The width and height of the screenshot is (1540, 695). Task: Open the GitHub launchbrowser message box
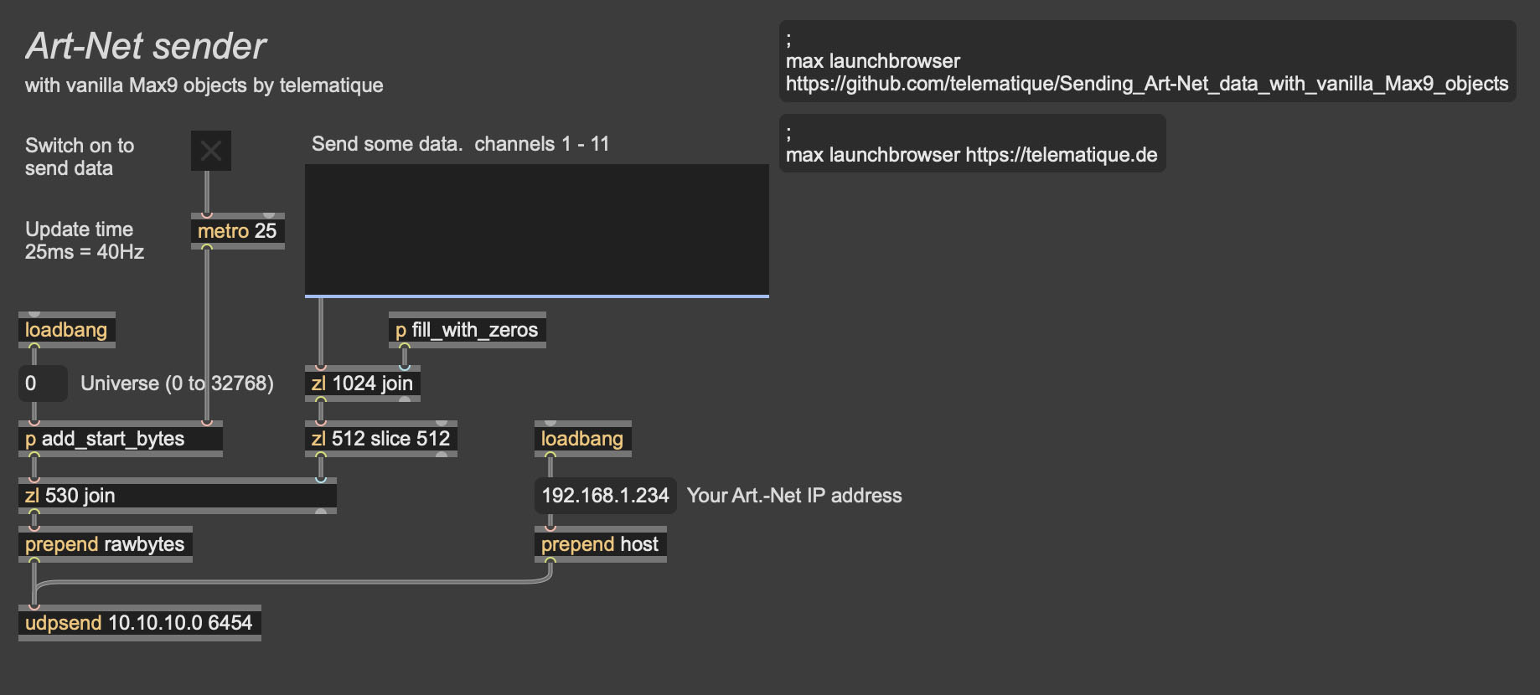1146,62
